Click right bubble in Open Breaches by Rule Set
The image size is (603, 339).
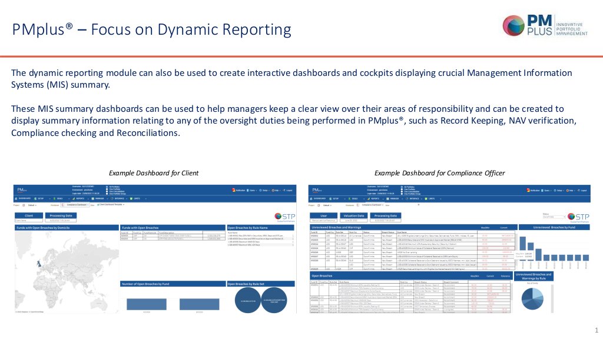[274, 300]
